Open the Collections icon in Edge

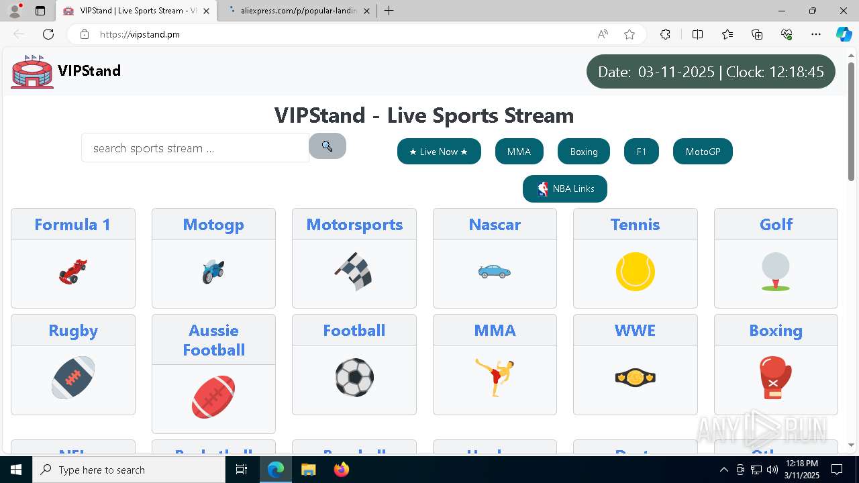click(x=757, y=34)
